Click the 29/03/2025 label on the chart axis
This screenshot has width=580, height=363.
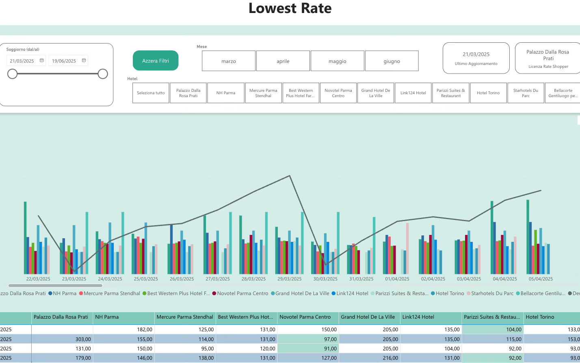click(289, 279)
